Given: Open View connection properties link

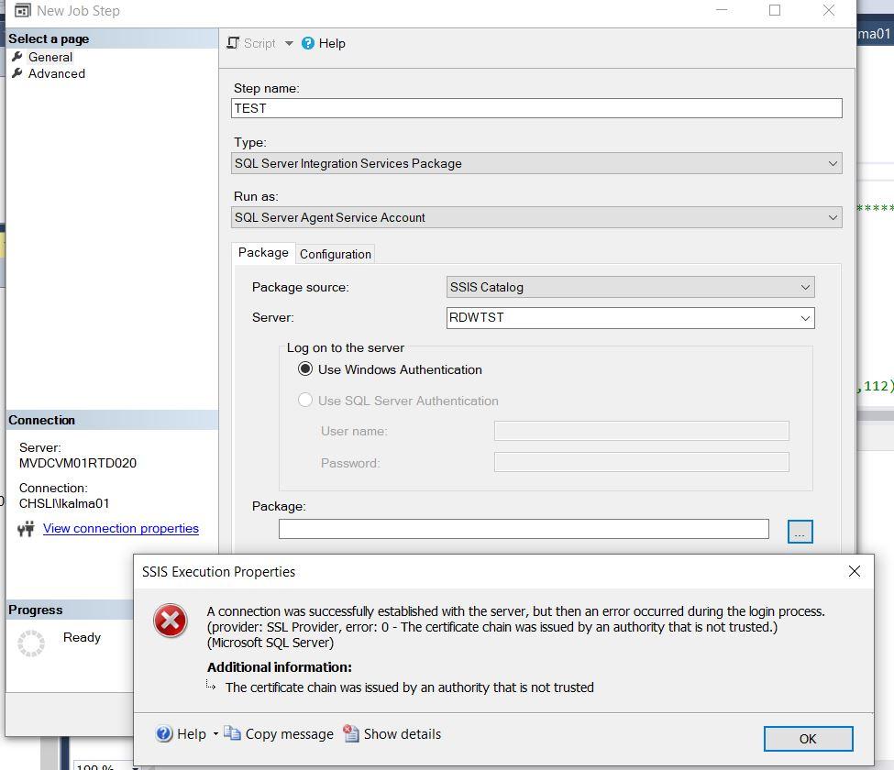Looking at the screenshot, I should (121, 528).
